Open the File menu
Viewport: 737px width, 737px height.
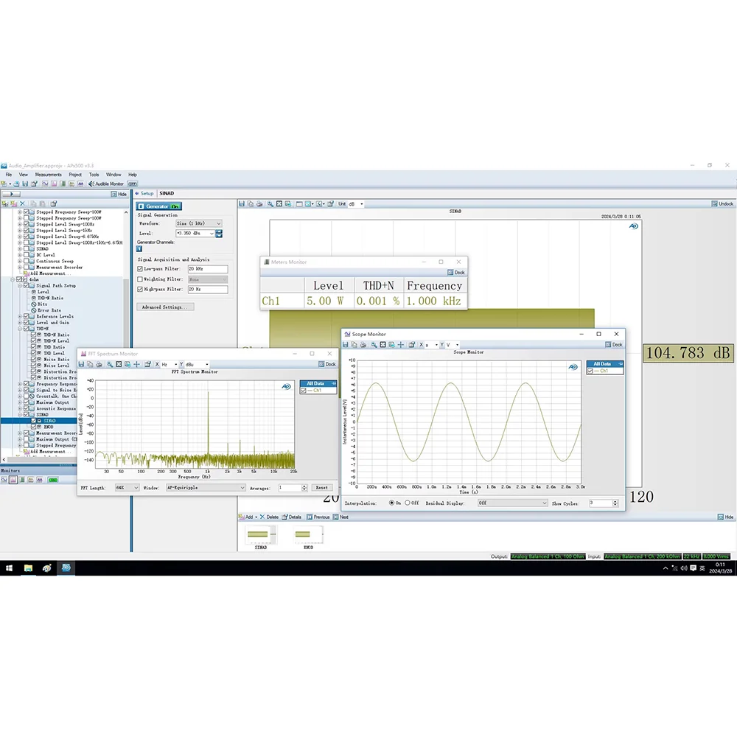click(8, 175)
